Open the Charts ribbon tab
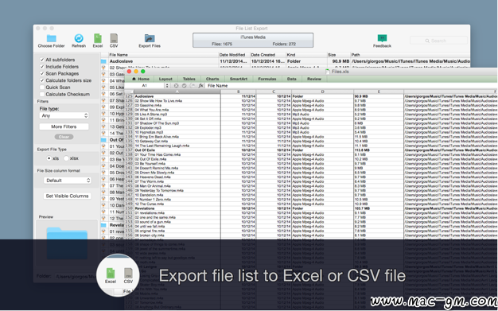Screen dimensions: 498x311 pyautogui.click(x=212, y=79)
